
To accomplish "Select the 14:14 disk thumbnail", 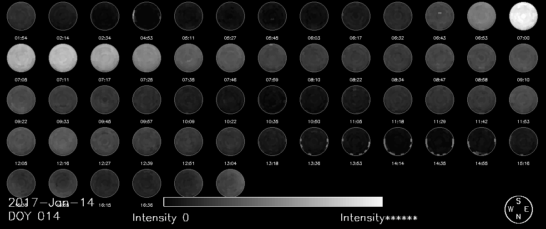I will [x=398, y=141].
